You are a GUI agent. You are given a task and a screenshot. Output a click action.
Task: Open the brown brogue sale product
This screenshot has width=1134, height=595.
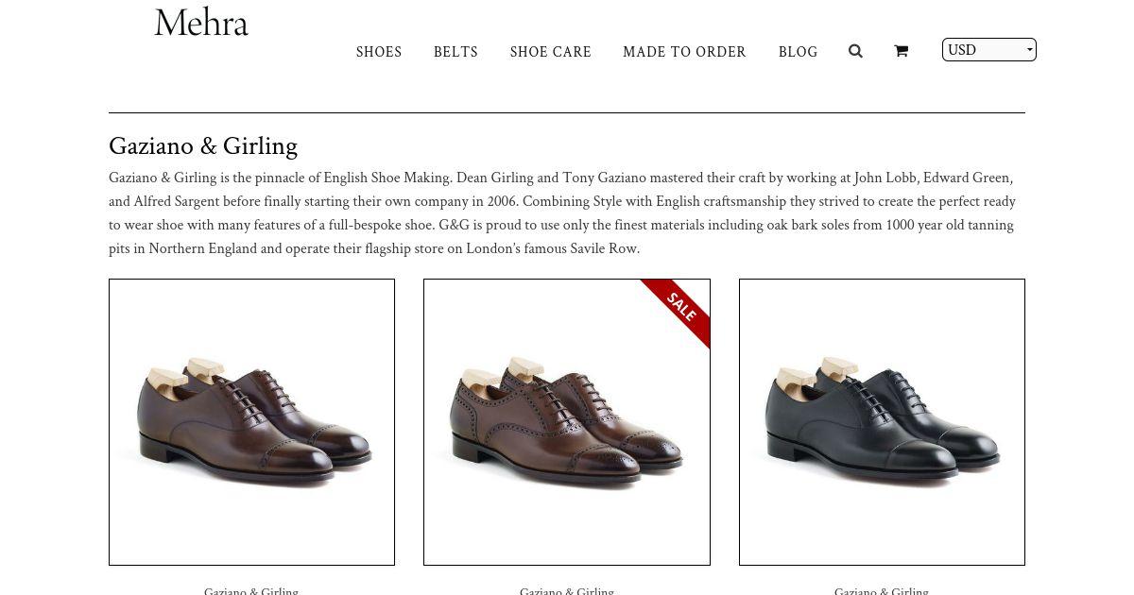566,421
